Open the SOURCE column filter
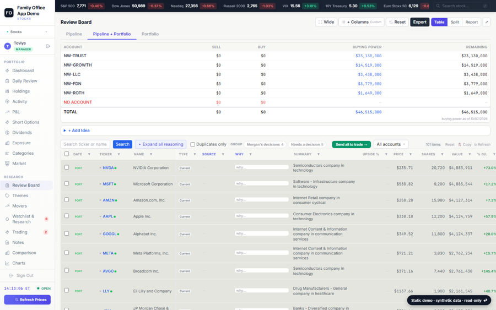This screenshot has width=496, height=310. pyautogui.click(x=223, y=154)
